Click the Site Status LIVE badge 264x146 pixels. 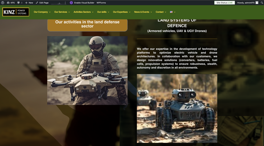click(x=224, y=3)
